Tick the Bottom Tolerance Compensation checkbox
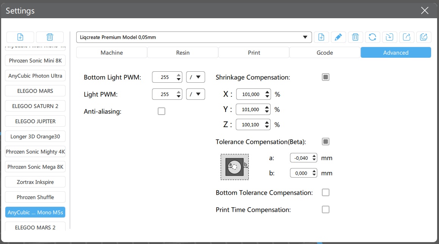The height and width of the screenshot is (244, 439). click(x=325, y=192)
